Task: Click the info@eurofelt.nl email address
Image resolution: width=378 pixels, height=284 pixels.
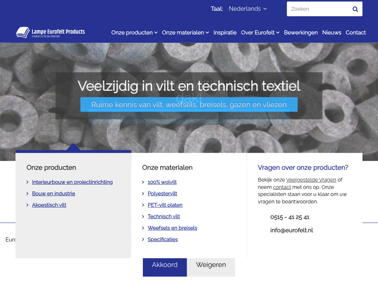Action: [x=292, y=230]
